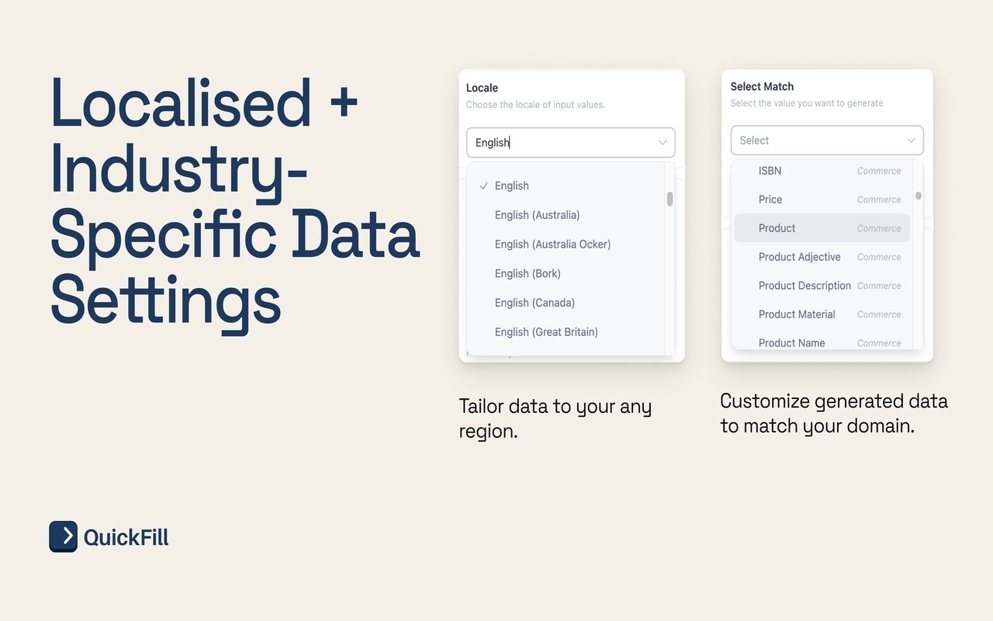Click the Select Match combo box field
Screen dimensions: 993x621
click(815, 141)
